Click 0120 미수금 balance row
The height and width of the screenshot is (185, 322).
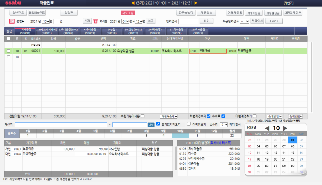point(209,153)
